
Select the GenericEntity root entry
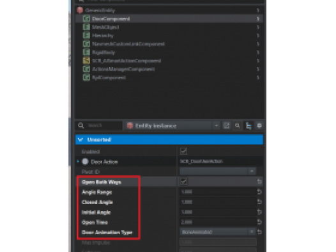coord(169,10)
